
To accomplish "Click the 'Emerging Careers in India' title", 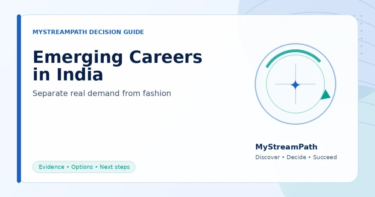I will (118, 66).
